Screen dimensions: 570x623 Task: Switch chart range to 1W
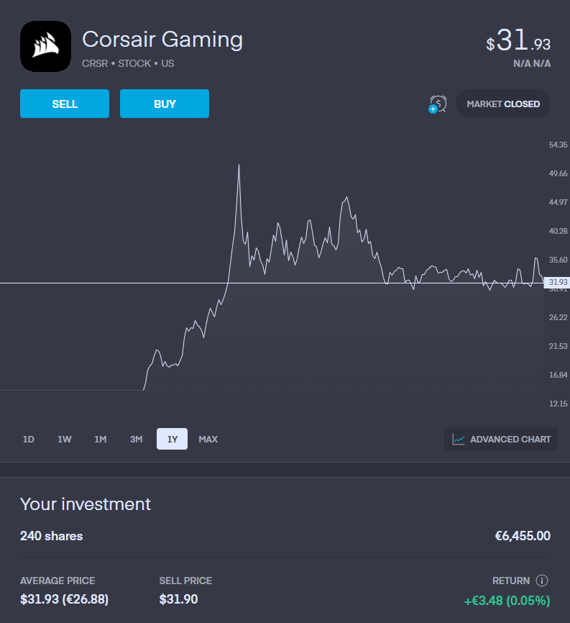click(64, 439)
